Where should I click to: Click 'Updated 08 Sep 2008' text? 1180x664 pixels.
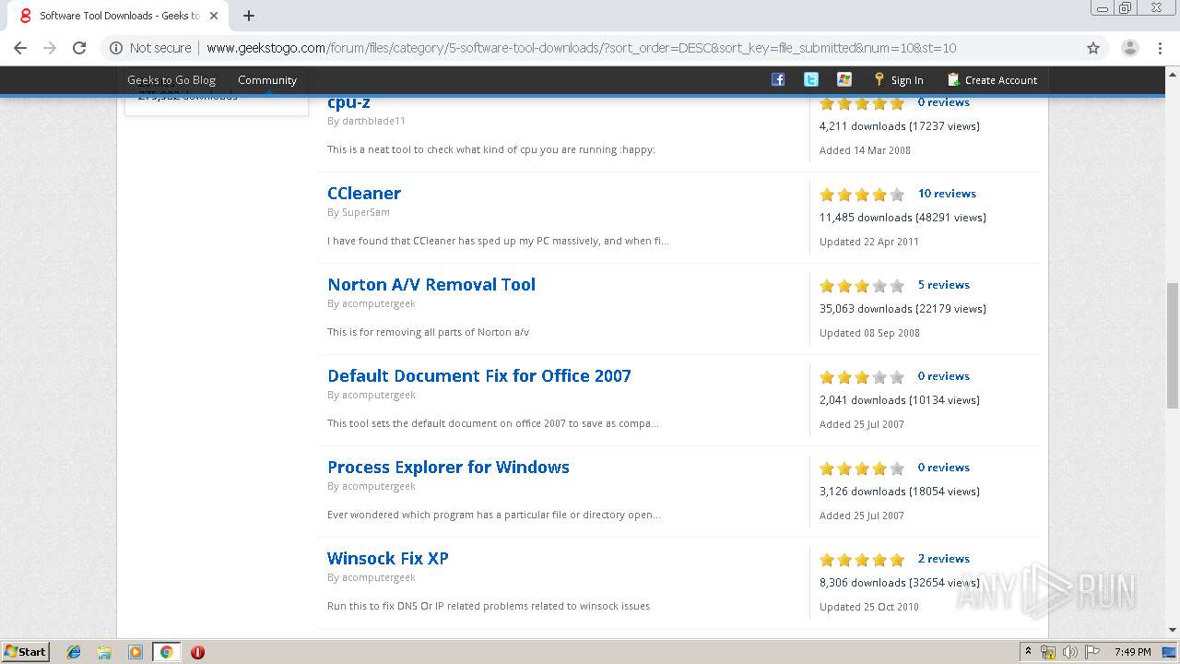pos(869,333)
